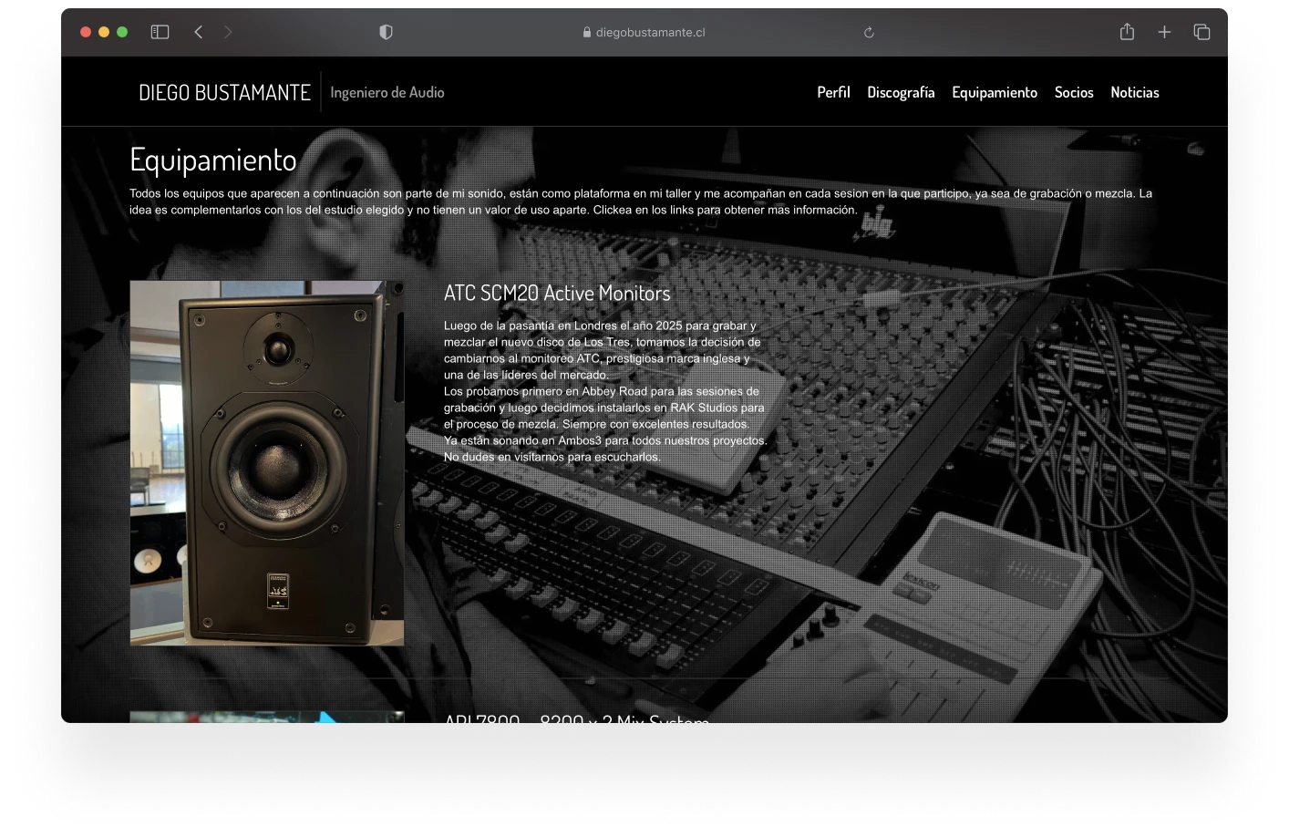Close the Safari window with the red button
The image size is (1289, 837).
point(86,32)
